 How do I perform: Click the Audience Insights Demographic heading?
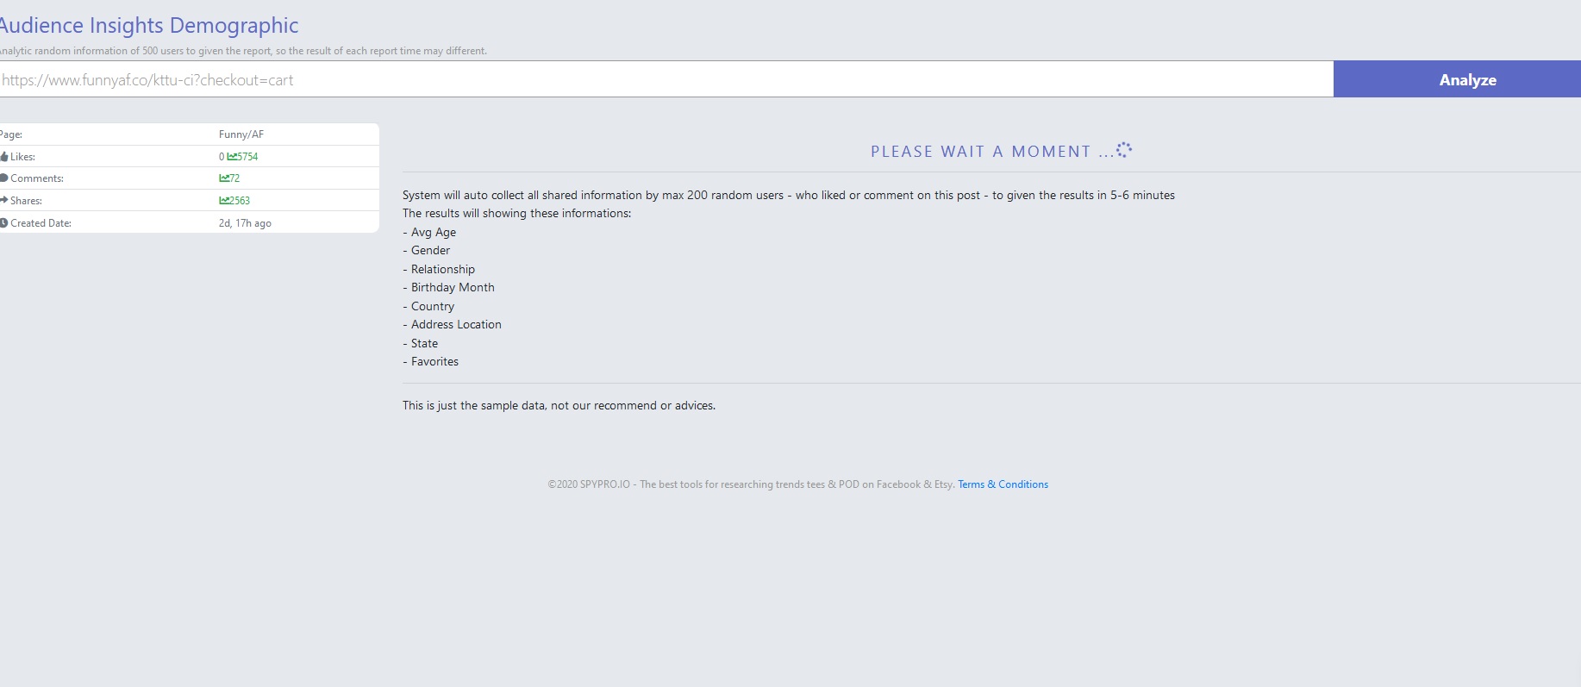148,26
